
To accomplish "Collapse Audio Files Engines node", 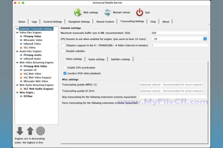I will pyautogui.click(x=17, y=51).
